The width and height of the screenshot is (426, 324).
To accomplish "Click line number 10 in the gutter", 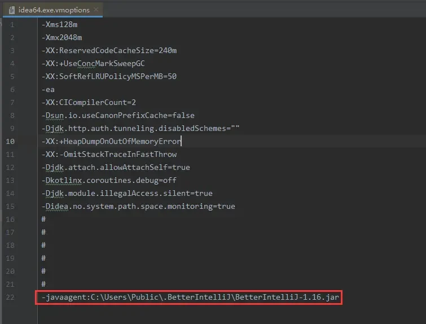I will point(11,141).
